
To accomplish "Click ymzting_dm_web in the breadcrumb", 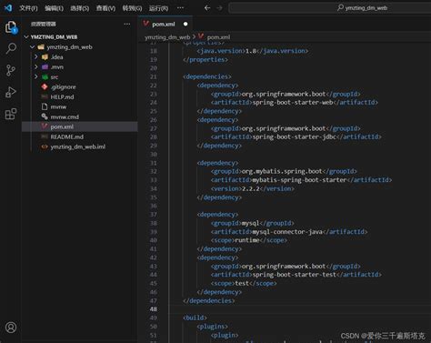I will pos(167,37).
